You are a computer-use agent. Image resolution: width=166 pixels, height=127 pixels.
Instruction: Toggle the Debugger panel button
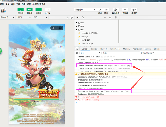pyautogui.click(x=39, y=10)
